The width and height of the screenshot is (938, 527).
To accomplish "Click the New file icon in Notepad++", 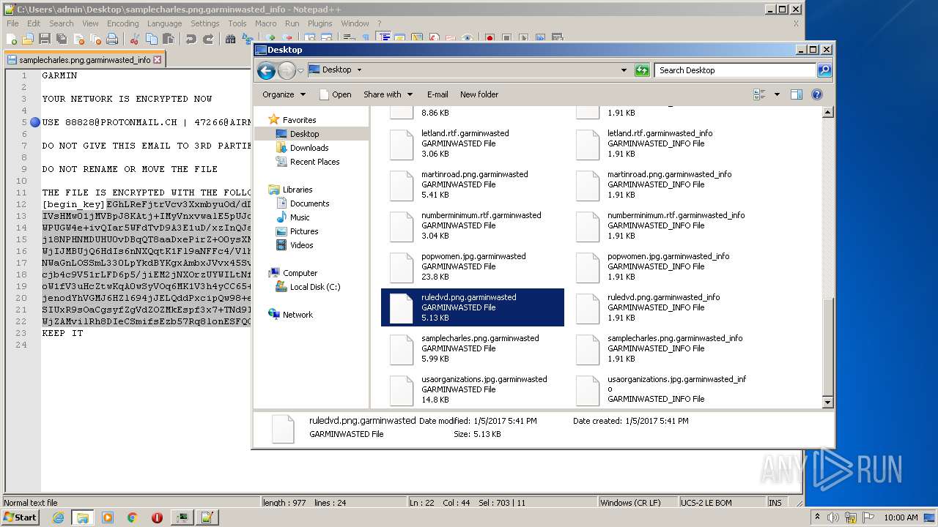I will pos(11,39).
